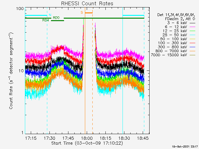
Task: Select the '800 - 7000 keV' legend label
Action: pyautogui.click(x=171, y=51)
